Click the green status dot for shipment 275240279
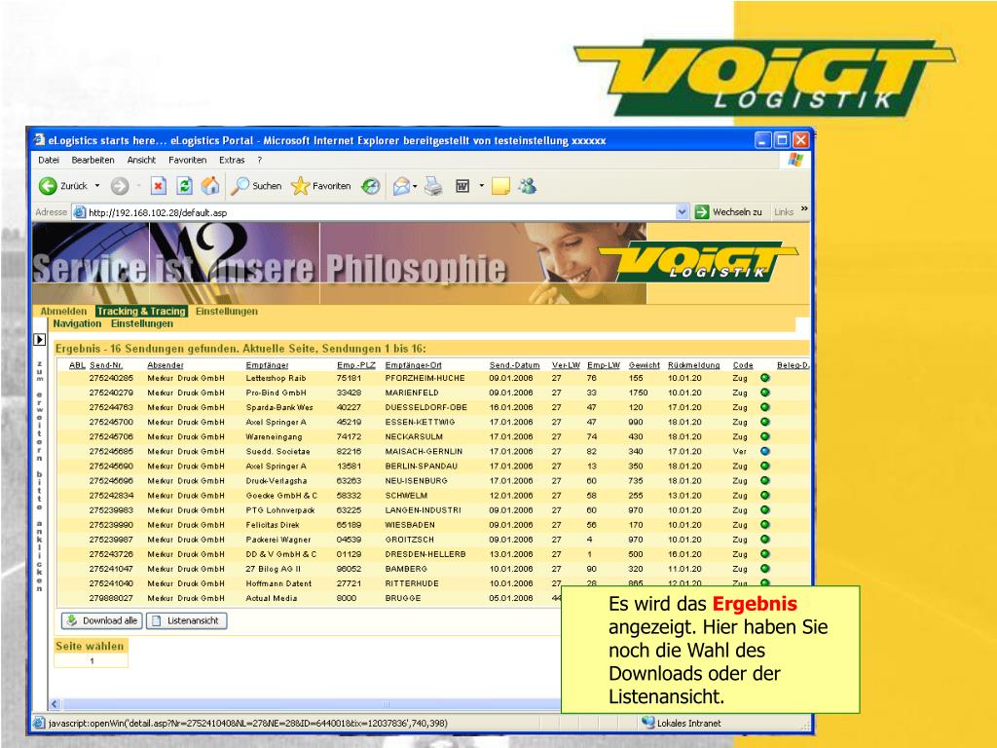The height and width of the screenshot is (748, 997). click(x=765, y=393)
